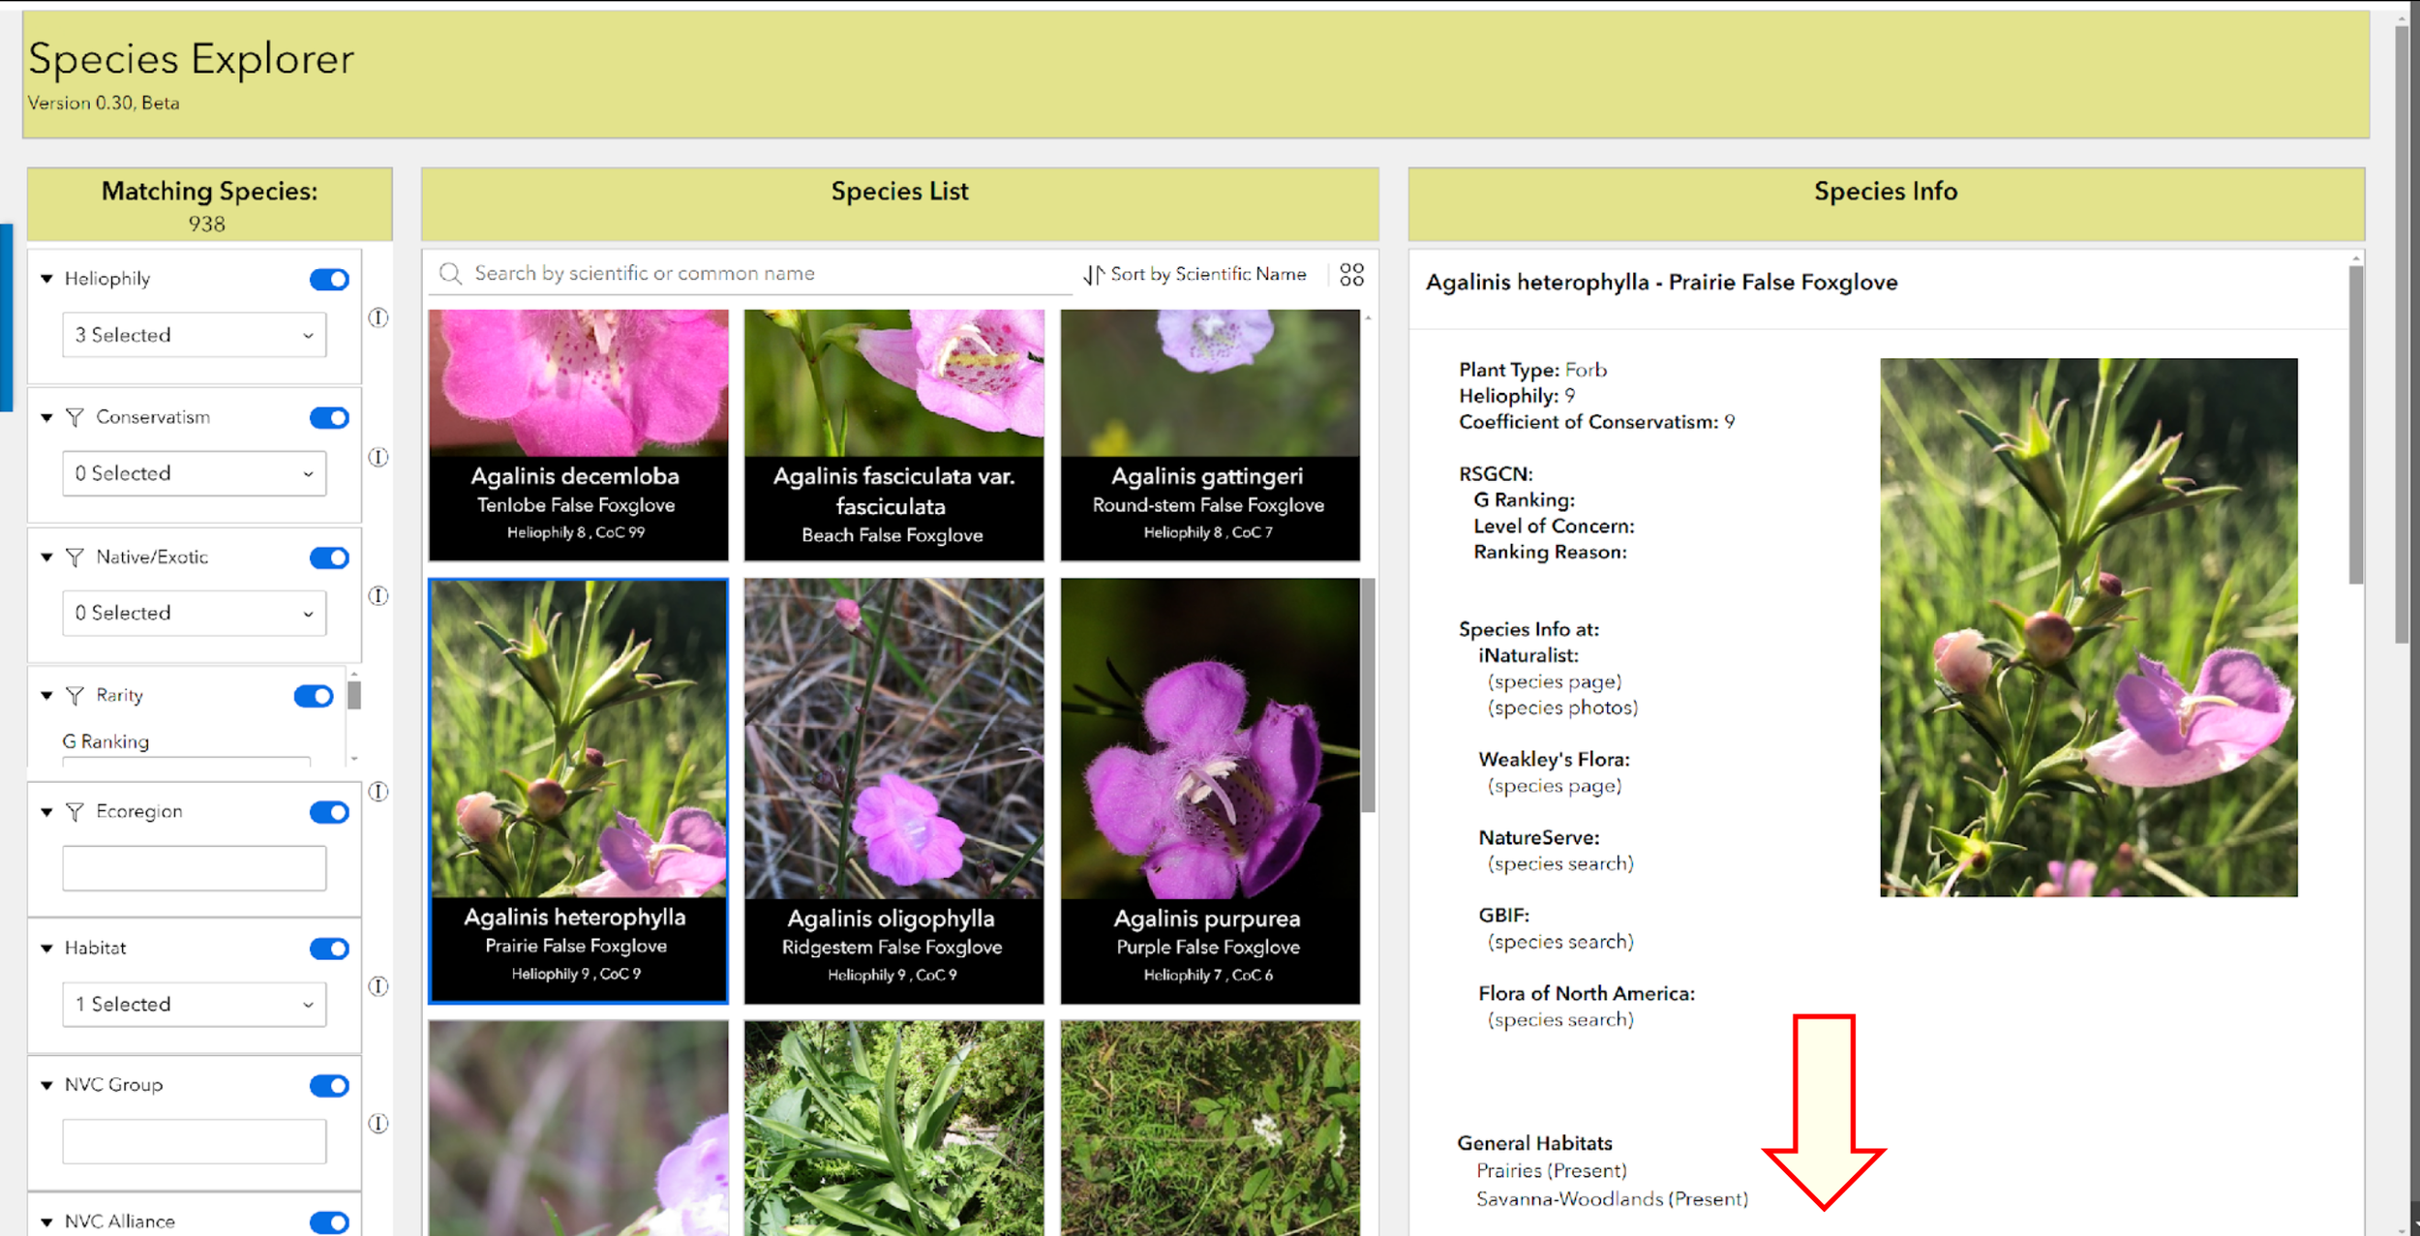Click the Native/Exotic funnel icon

75,558
